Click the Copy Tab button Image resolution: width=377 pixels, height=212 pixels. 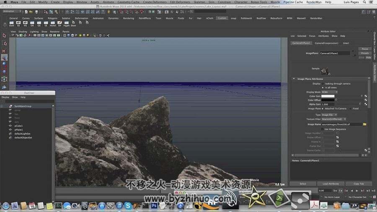(x=359, y=184)
